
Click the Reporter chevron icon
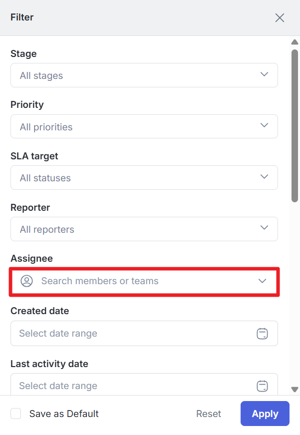264,228
